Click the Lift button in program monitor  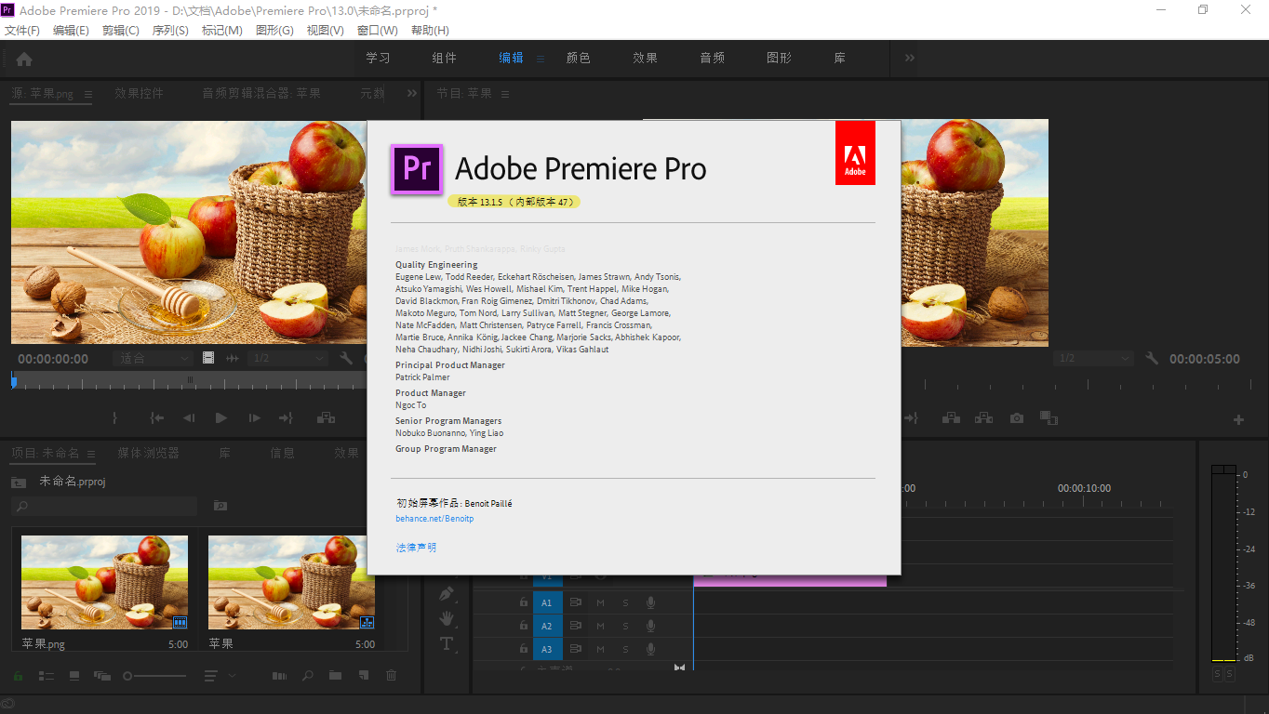pos(951,418)
